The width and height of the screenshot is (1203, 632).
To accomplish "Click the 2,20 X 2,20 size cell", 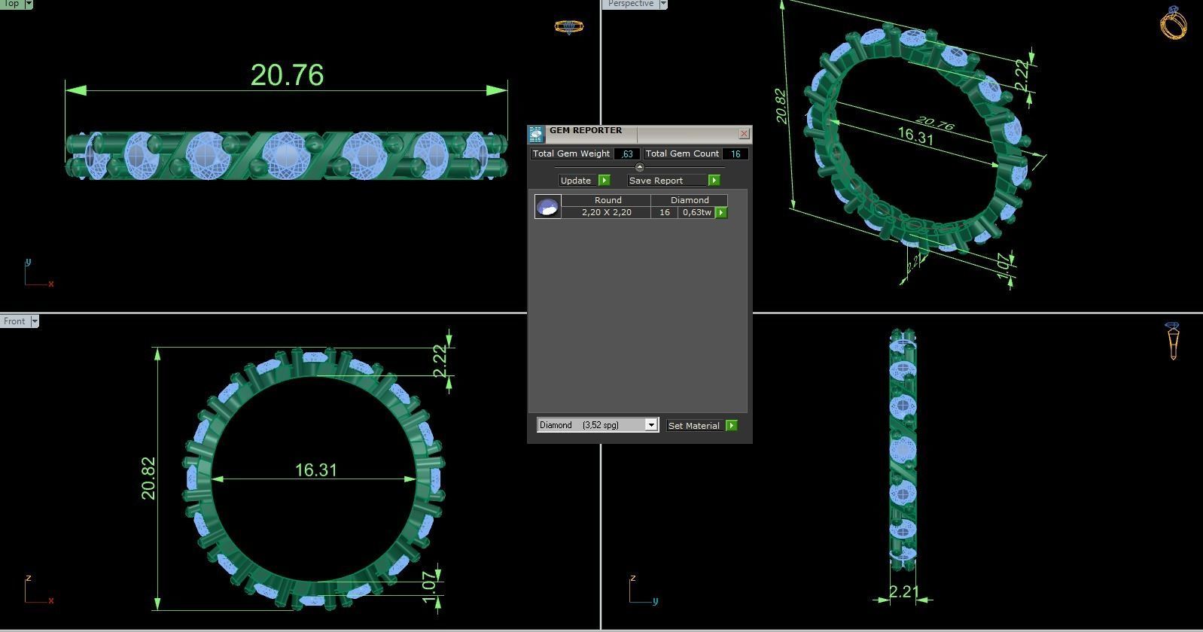I will tap(606, 213).
